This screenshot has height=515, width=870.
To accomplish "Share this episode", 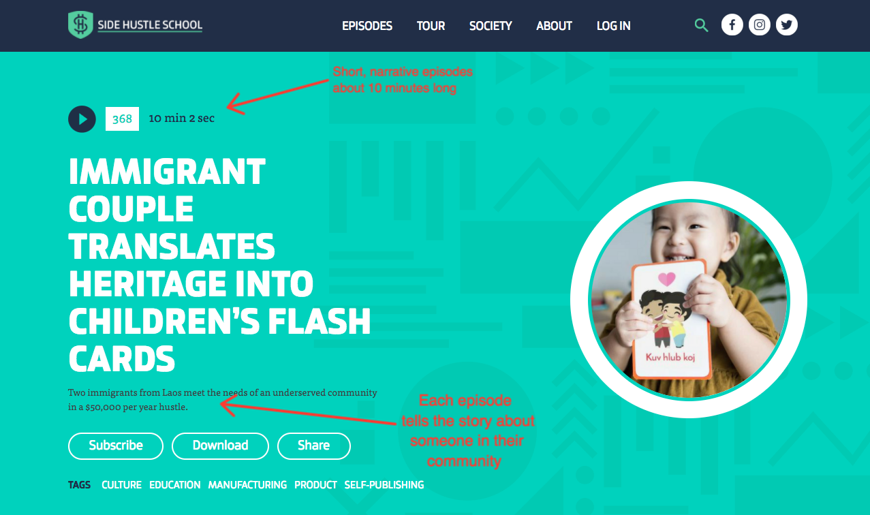I will (x=313, y=446).
